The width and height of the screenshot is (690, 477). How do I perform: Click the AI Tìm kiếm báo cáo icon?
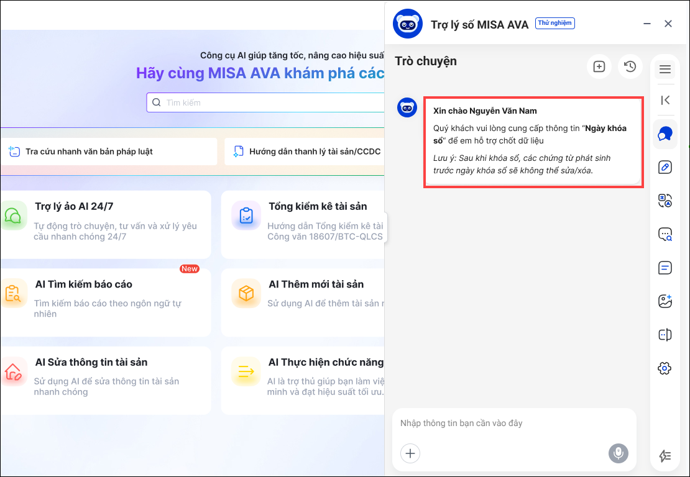(x=13, y=293)
